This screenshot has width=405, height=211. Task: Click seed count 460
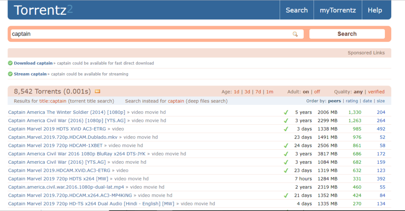(x=357, y=187)
